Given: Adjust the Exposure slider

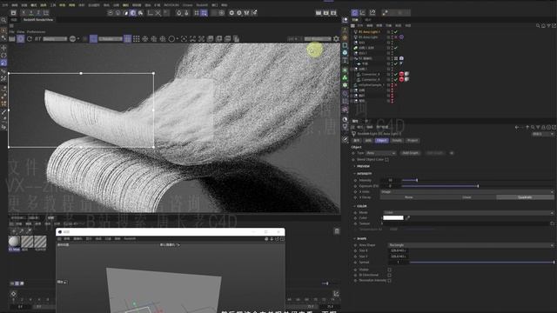Looking at the screenshot, I should 478,186.
